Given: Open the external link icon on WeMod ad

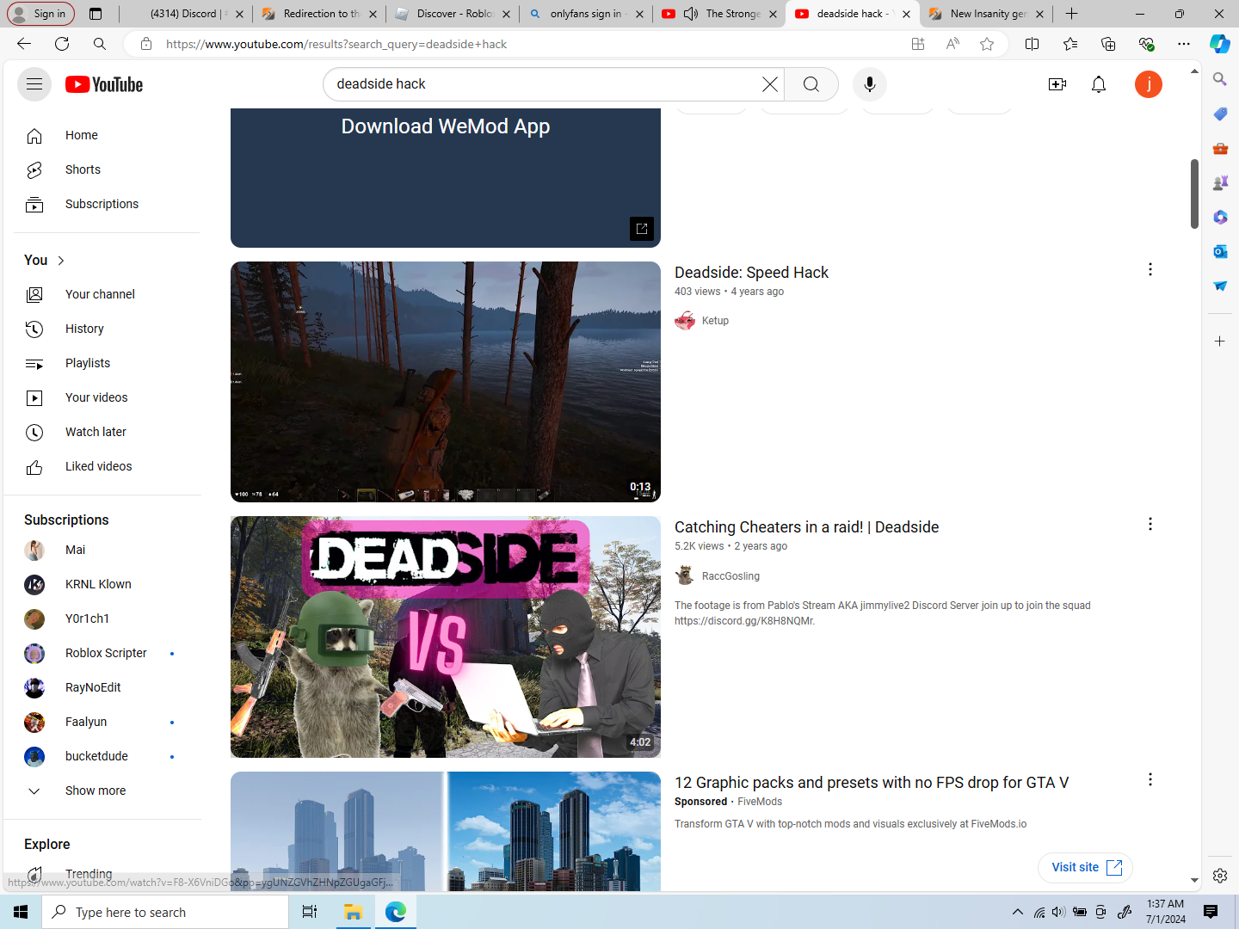Looking at the screenshot, I should point(642,229).
